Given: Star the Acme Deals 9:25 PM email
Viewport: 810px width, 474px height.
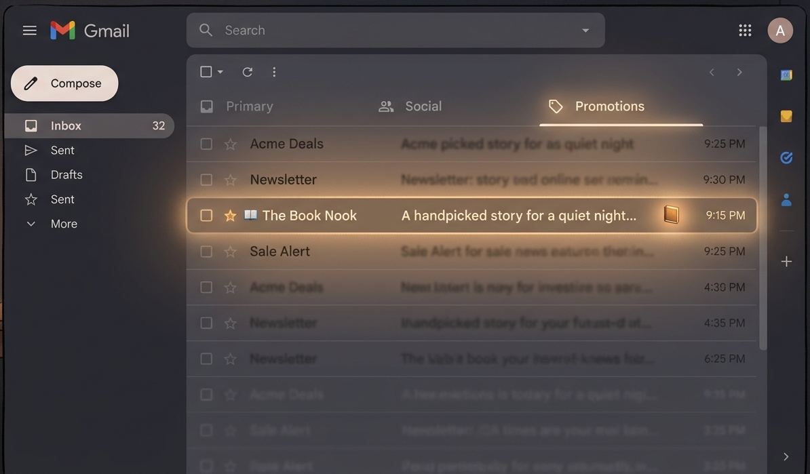Looking at the screenshot, I should click(231, 144).
